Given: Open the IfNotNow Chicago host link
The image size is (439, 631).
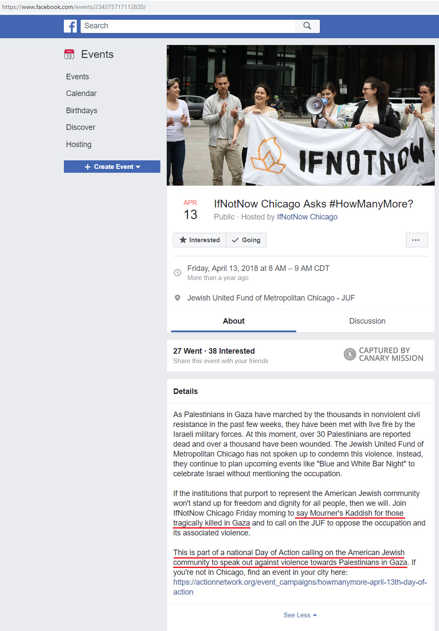Looking at the screenshot, I should click(307, 217).
